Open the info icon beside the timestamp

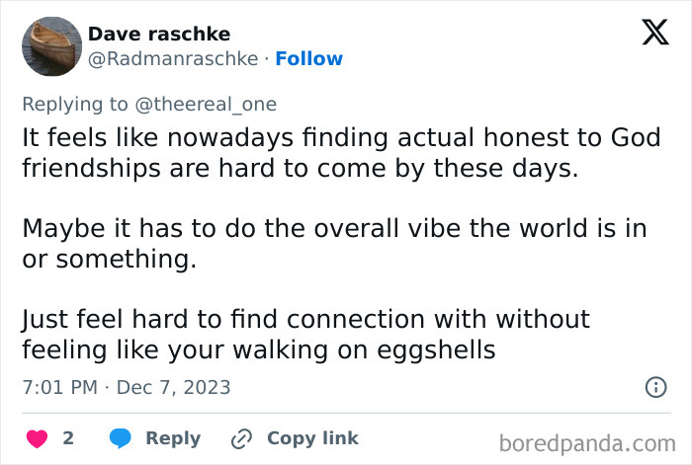tap(655, 387)
